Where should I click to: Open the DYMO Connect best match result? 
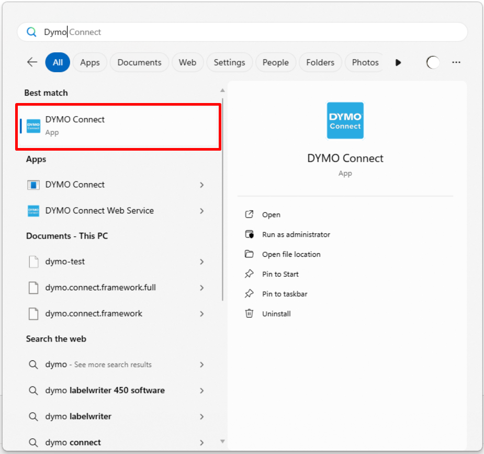click(x=118, y=126)
